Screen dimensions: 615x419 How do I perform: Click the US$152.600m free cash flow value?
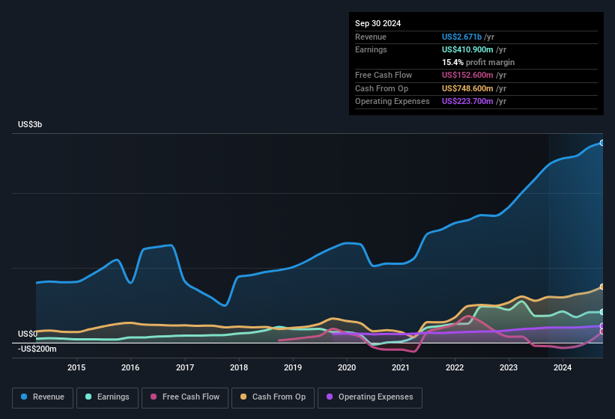(x=467, y=75)
